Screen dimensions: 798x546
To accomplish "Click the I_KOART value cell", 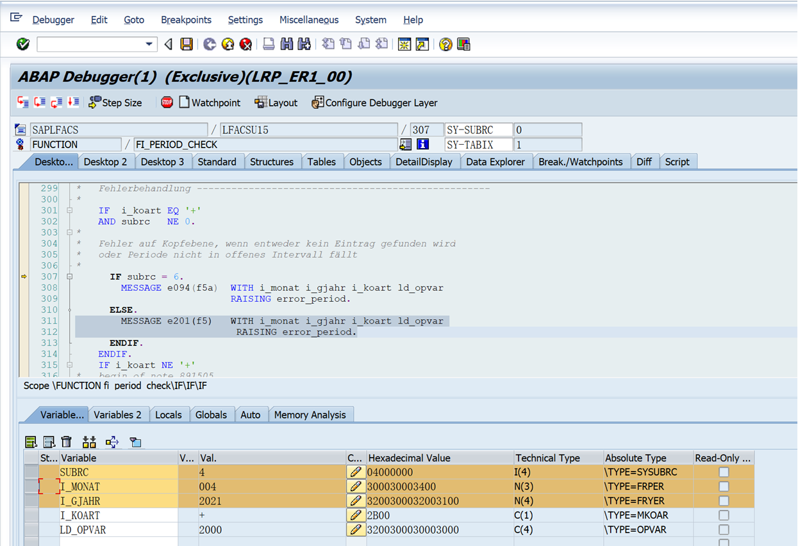I will 270,515.
